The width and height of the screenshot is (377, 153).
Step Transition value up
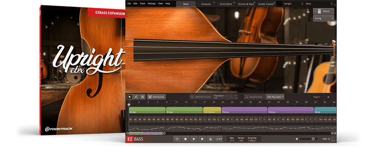236,96
